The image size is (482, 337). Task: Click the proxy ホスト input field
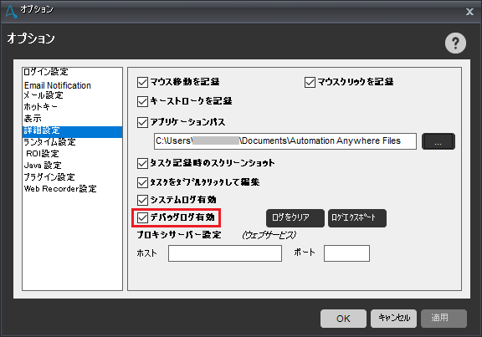(x=225, y=253)
